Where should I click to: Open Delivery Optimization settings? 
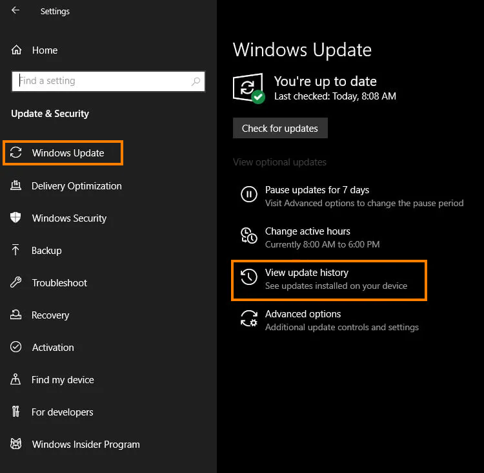point(77,186)
